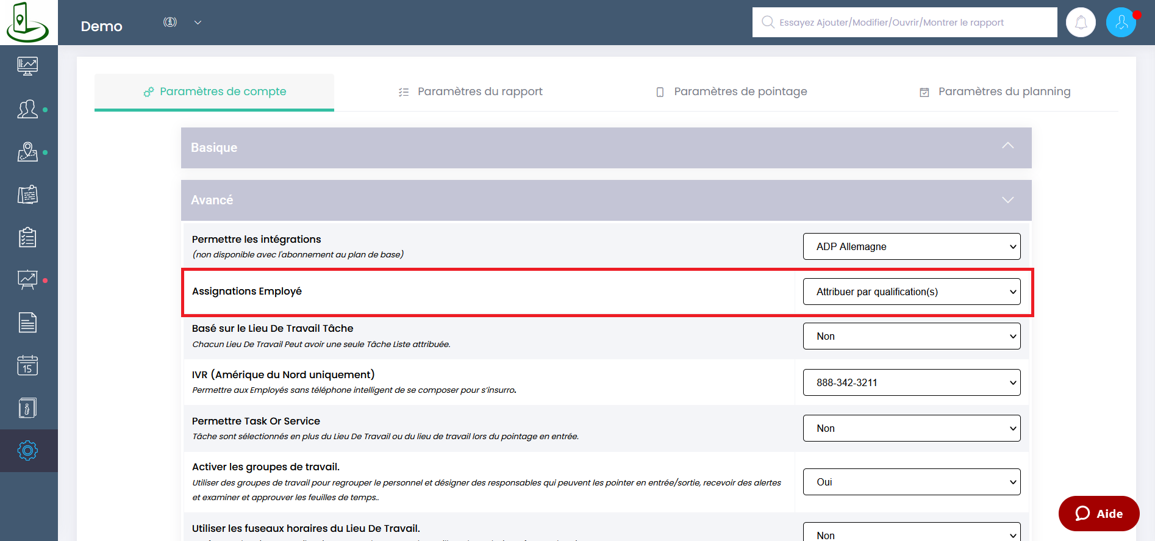The width and height of the screenshot is (1155, 541).
Task: Open the Activer les groupes de travail dropdown
Action: (x=911, y=482)
